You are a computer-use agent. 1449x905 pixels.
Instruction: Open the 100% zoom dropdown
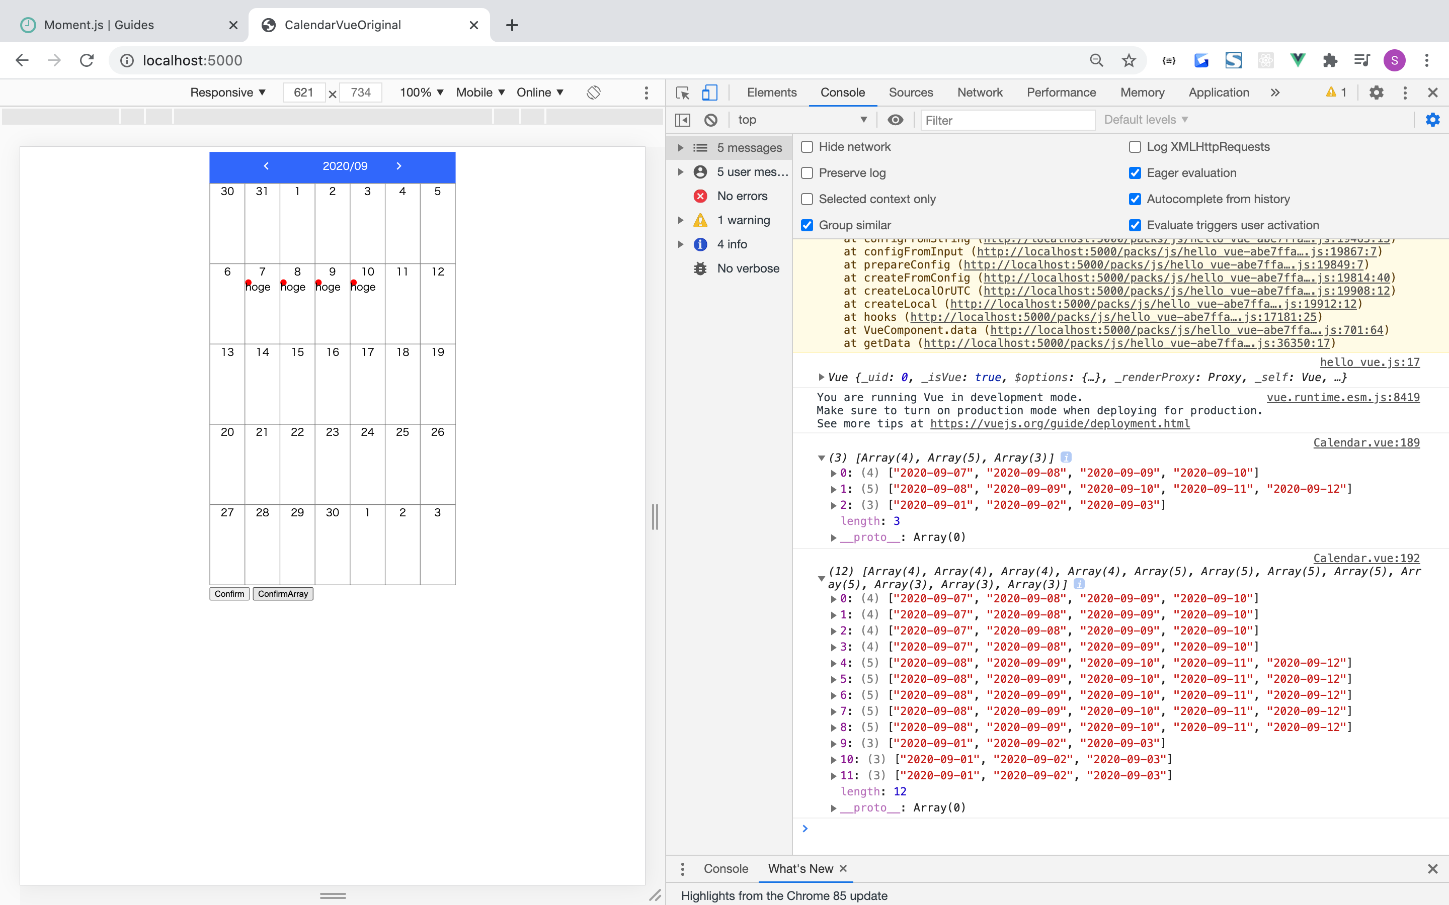[x=422, y=92]
